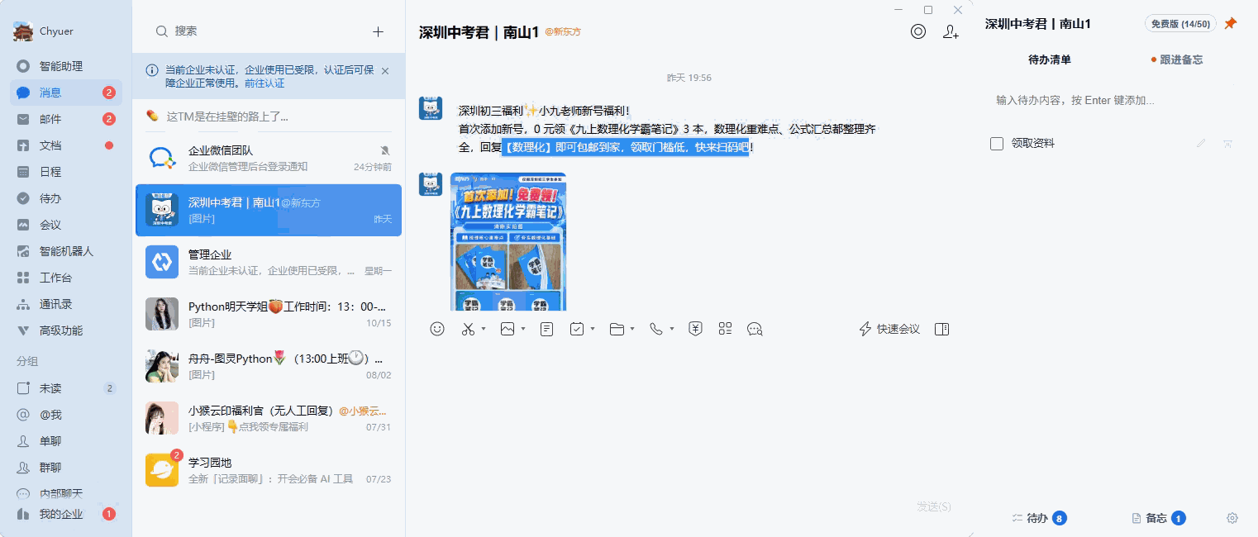The height and width of the screenshot is (537, 1258).
Task: Open the Python明天学姐 conversation
Action: point(269,314)
